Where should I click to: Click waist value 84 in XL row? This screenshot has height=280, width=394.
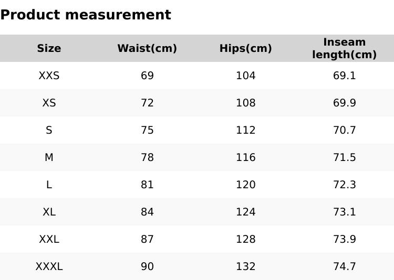click(147, 212)
